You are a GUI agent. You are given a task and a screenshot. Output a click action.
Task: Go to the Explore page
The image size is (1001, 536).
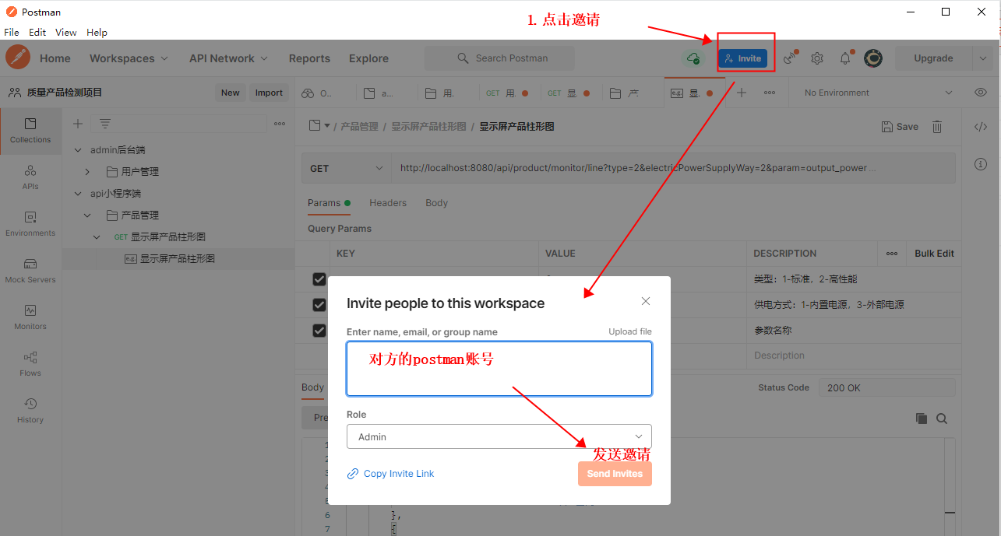[x=368, y=58]
